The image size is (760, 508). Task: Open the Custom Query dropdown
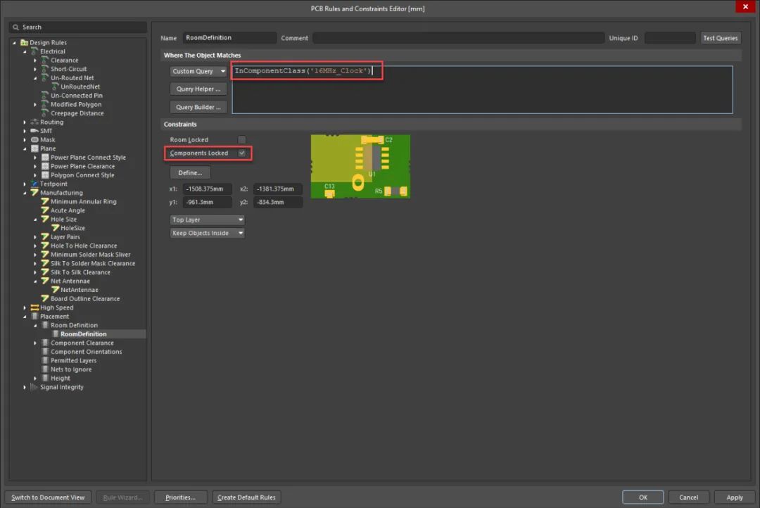(x=198, y=71)
